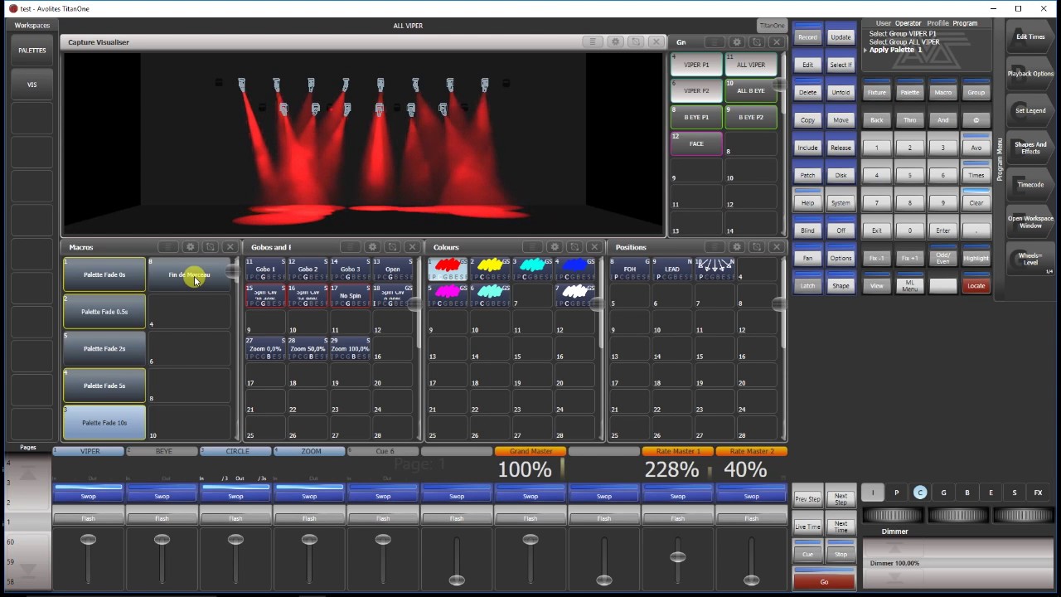Click resize icon of Macros window

(210, 247)
